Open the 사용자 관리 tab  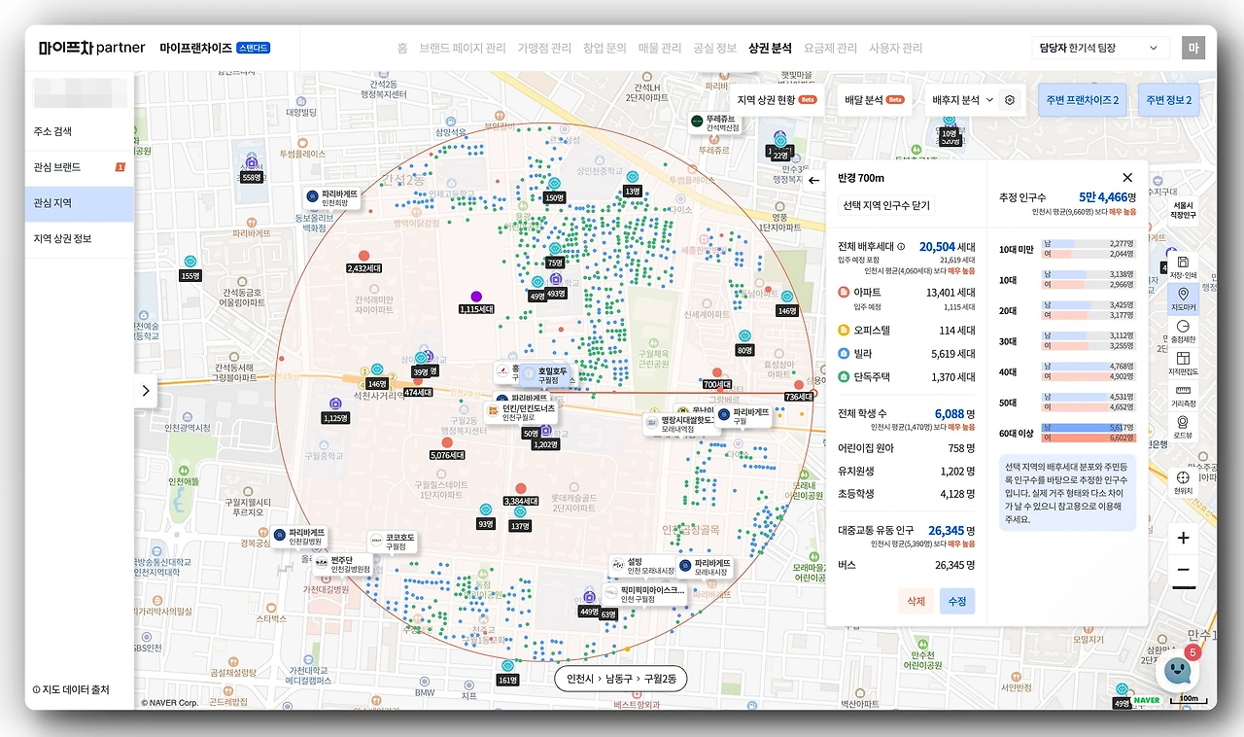[896, 48]
